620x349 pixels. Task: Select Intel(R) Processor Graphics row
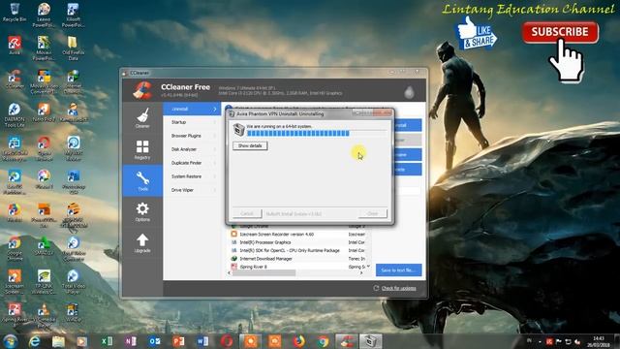point(298,242)
